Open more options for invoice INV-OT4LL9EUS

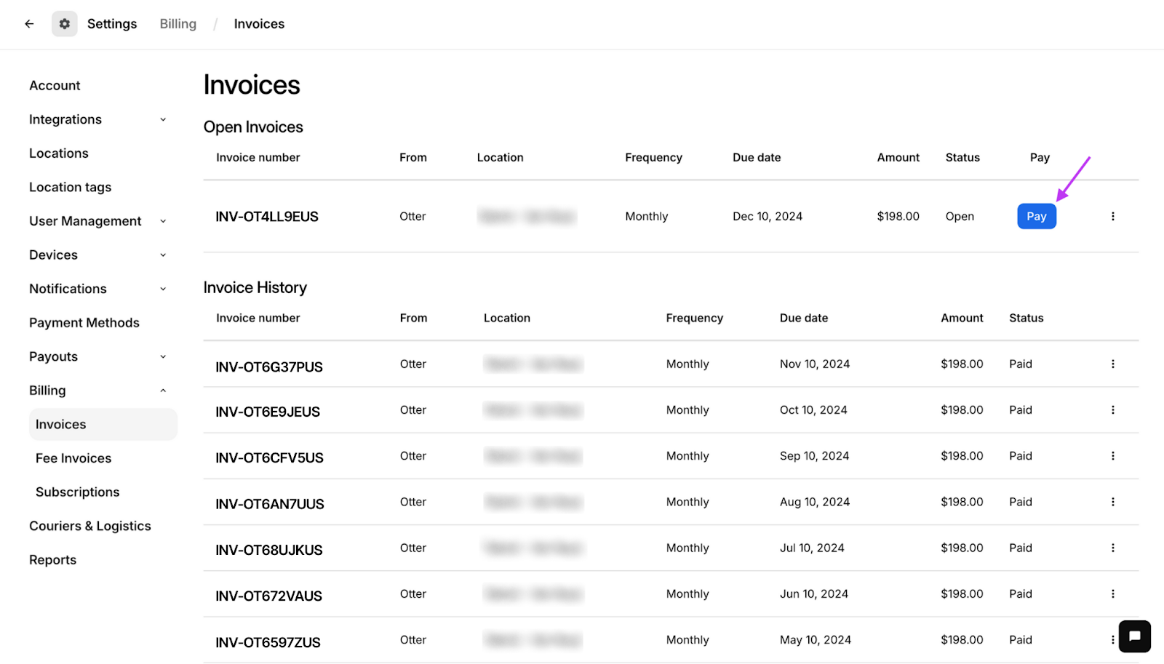(x=1112, y=217)
